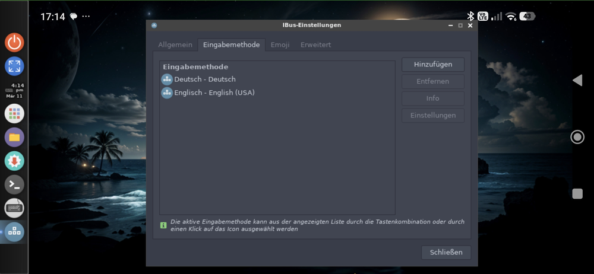Open the software installer download icon

coord(14,161)
